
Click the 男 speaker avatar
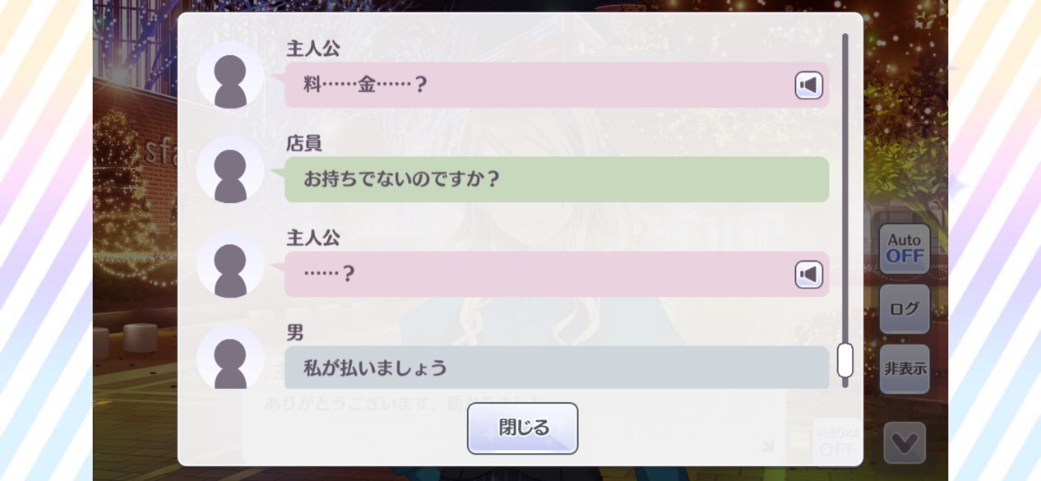230,357
